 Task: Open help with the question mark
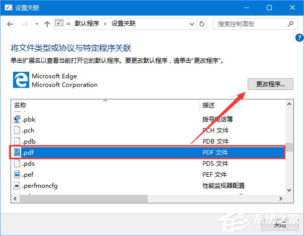click(x=299, y=38)
